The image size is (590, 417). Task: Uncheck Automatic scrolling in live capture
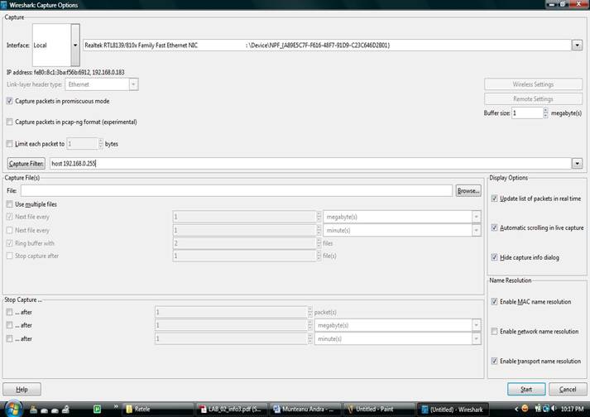coord(494,228)
